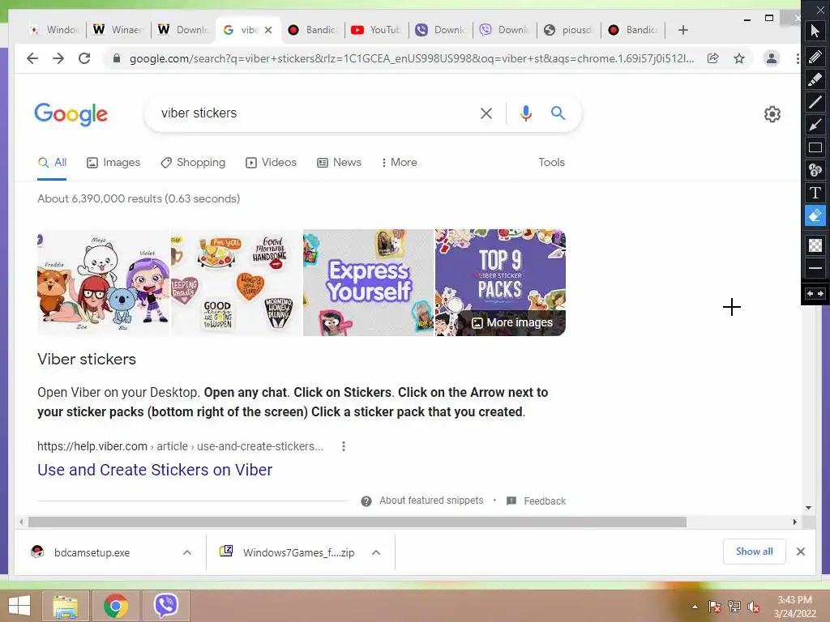
Task: Open File Explorer from taskbar
Action: [x=65, y=606]
